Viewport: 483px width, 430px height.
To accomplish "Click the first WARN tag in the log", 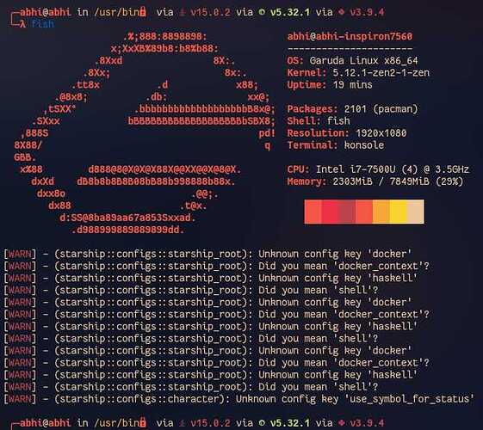I will pos(20,254).
